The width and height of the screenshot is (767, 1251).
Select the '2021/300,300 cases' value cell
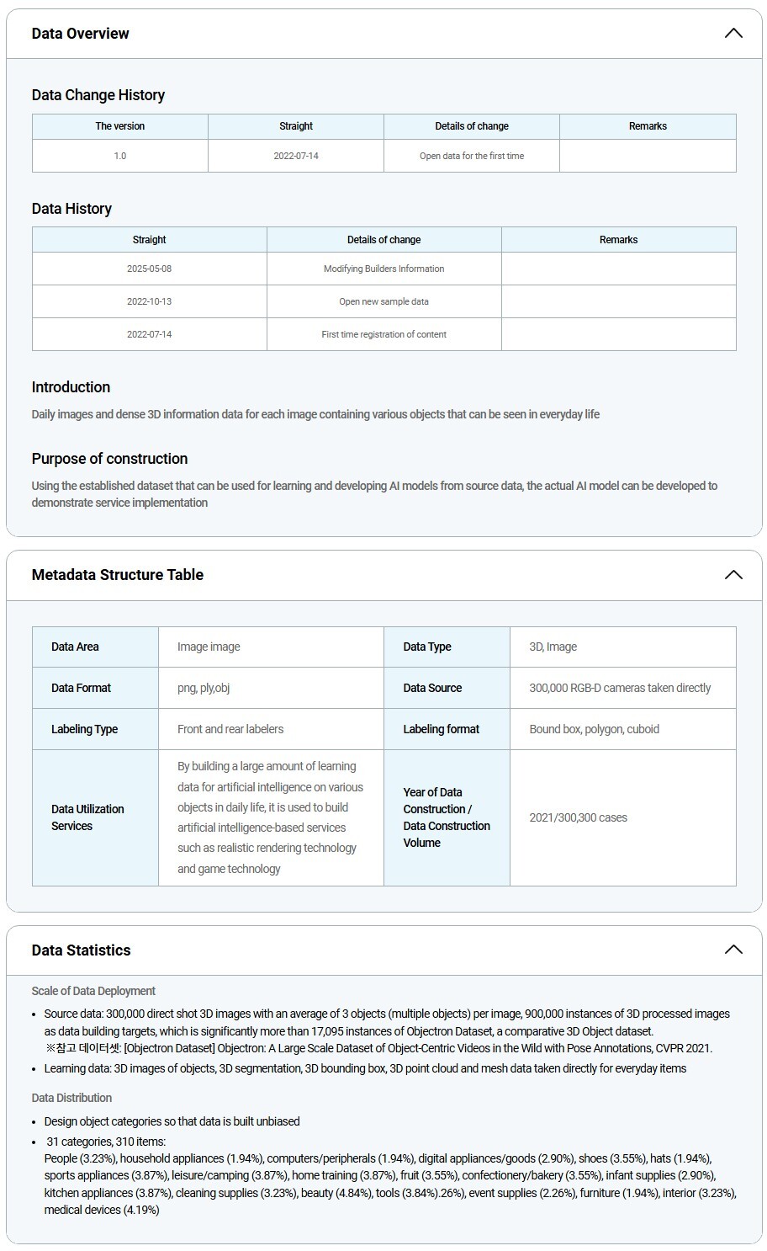(578, 817)
